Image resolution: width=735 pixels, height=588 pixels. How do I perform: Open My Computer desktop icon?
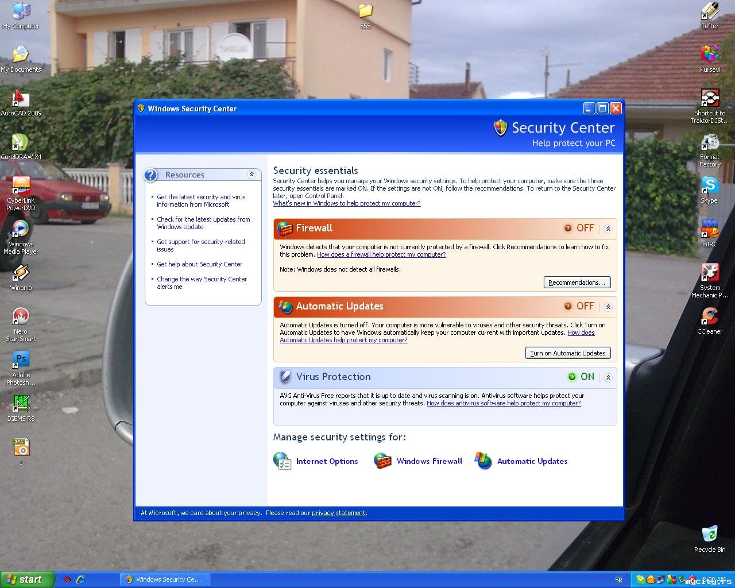21,16
